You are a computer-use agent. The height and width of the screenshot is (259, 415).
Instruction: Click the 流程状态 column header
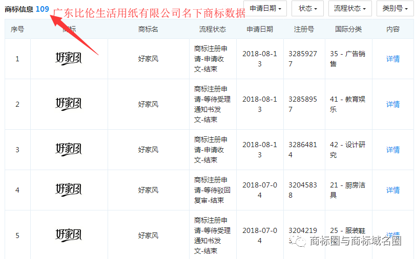(x=213, y=29)
